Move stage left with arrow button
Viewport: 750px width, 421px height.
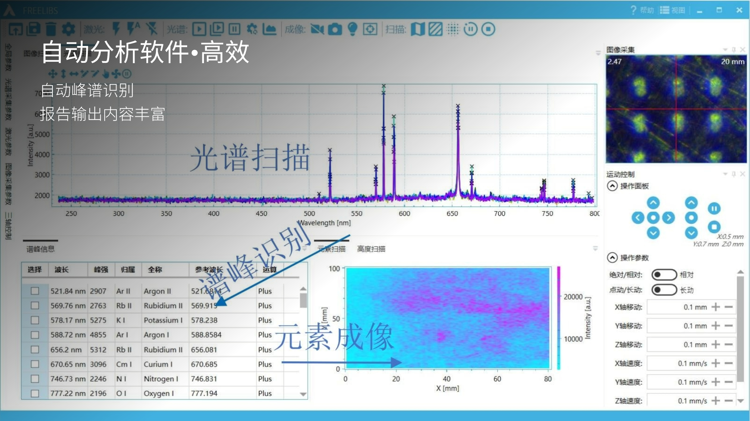(x=638, y=218)
